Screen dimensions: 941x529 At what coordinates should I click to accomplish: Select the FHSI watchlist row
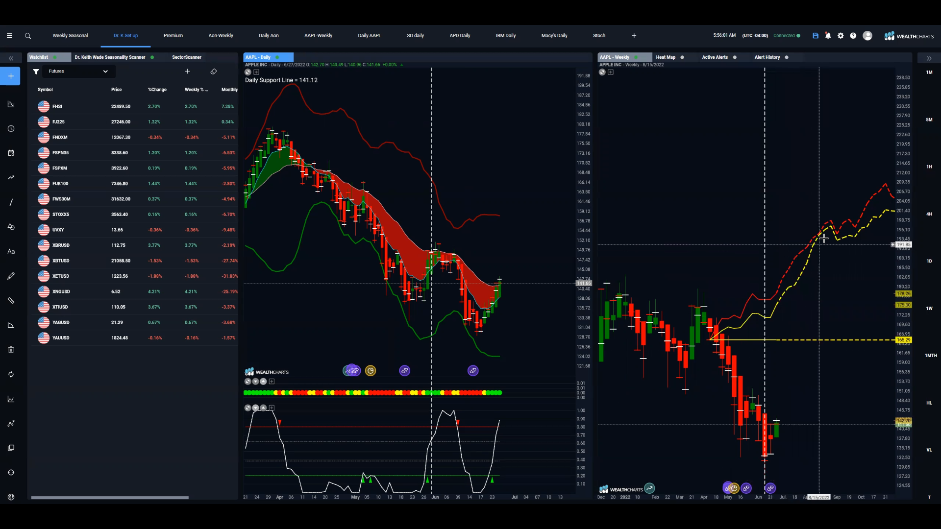pos(135,106)
